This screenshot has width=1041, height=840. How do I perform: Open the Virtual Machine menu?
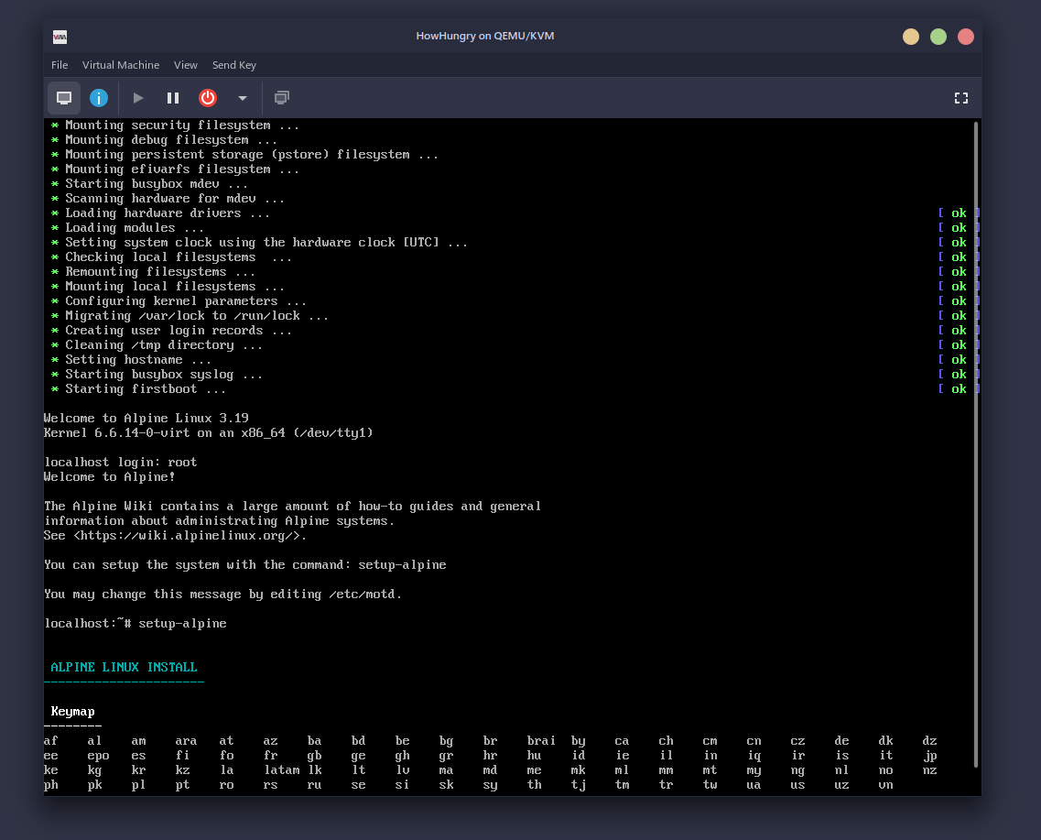click(x=121, y=65)
